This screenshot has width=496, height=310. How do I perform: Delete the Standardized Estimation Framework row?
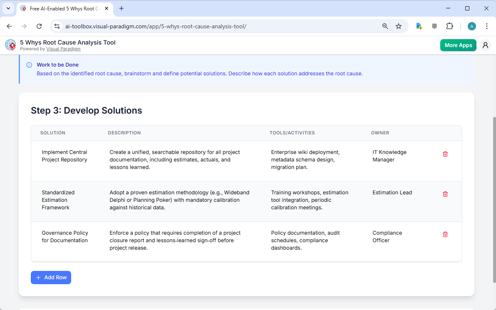click(x=445, y=194)
